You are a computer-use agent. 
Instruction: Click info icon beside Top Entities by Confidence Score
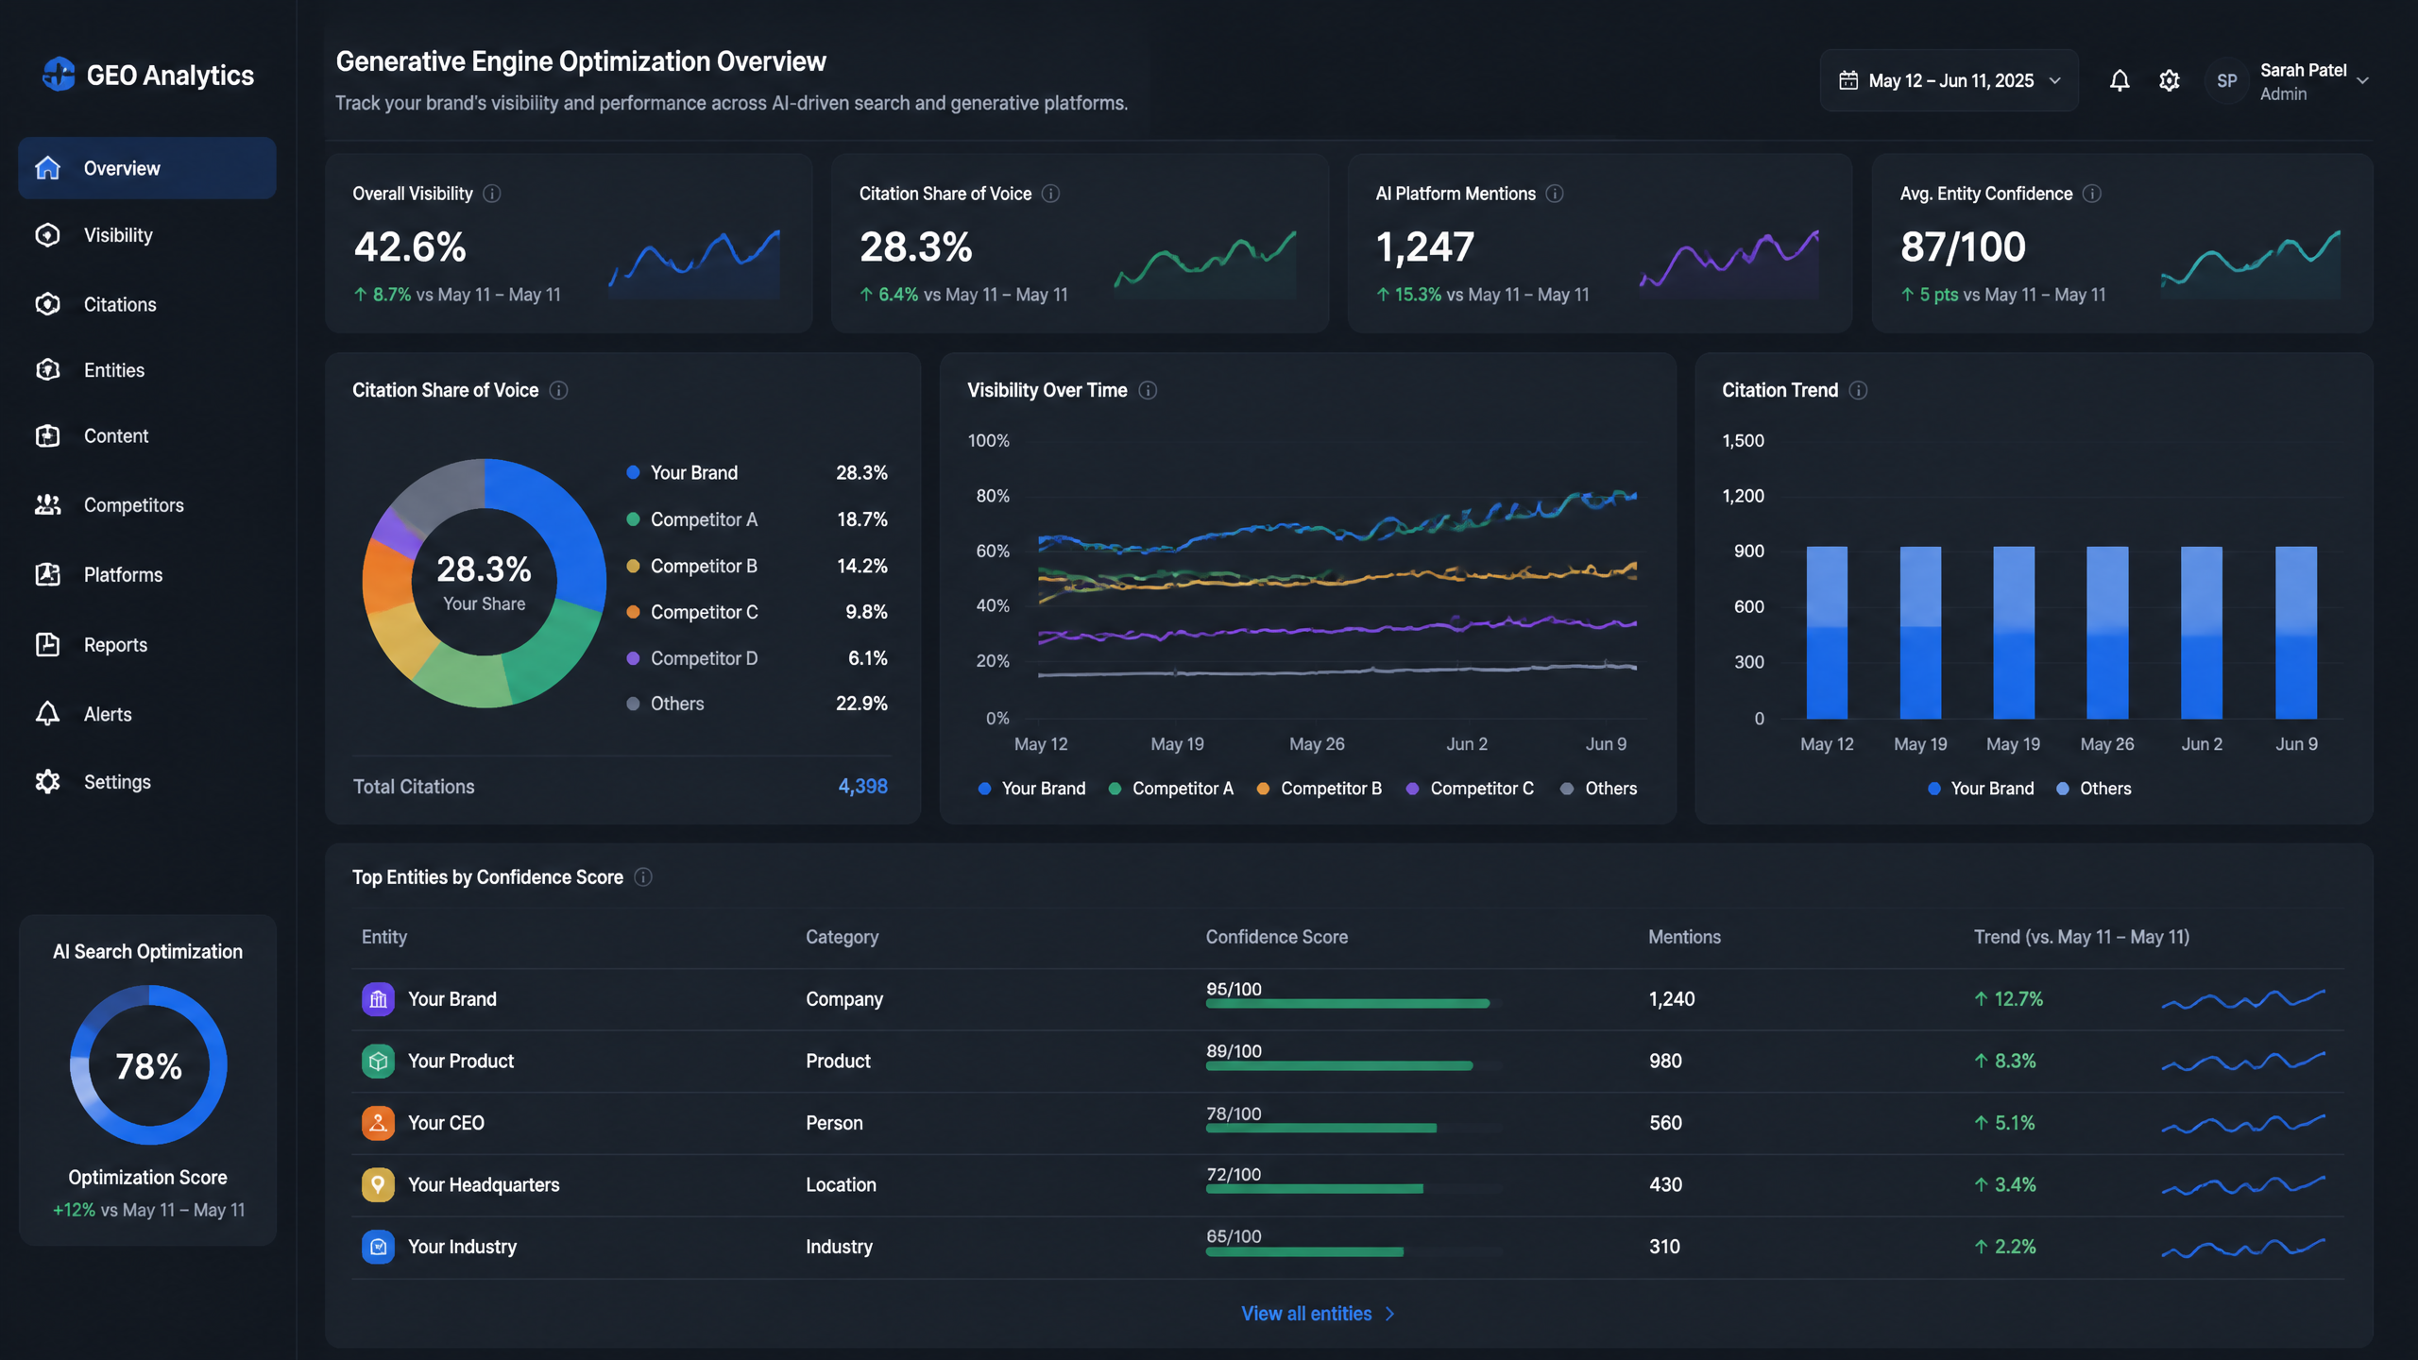pos(643,877)
